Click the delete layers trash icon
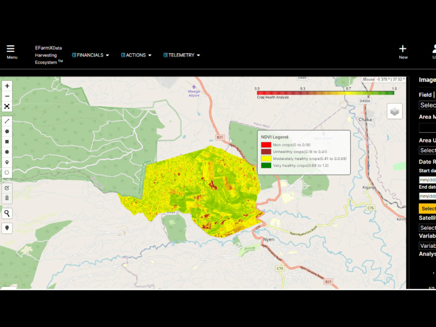436x327 pixels. click(7, 198)
